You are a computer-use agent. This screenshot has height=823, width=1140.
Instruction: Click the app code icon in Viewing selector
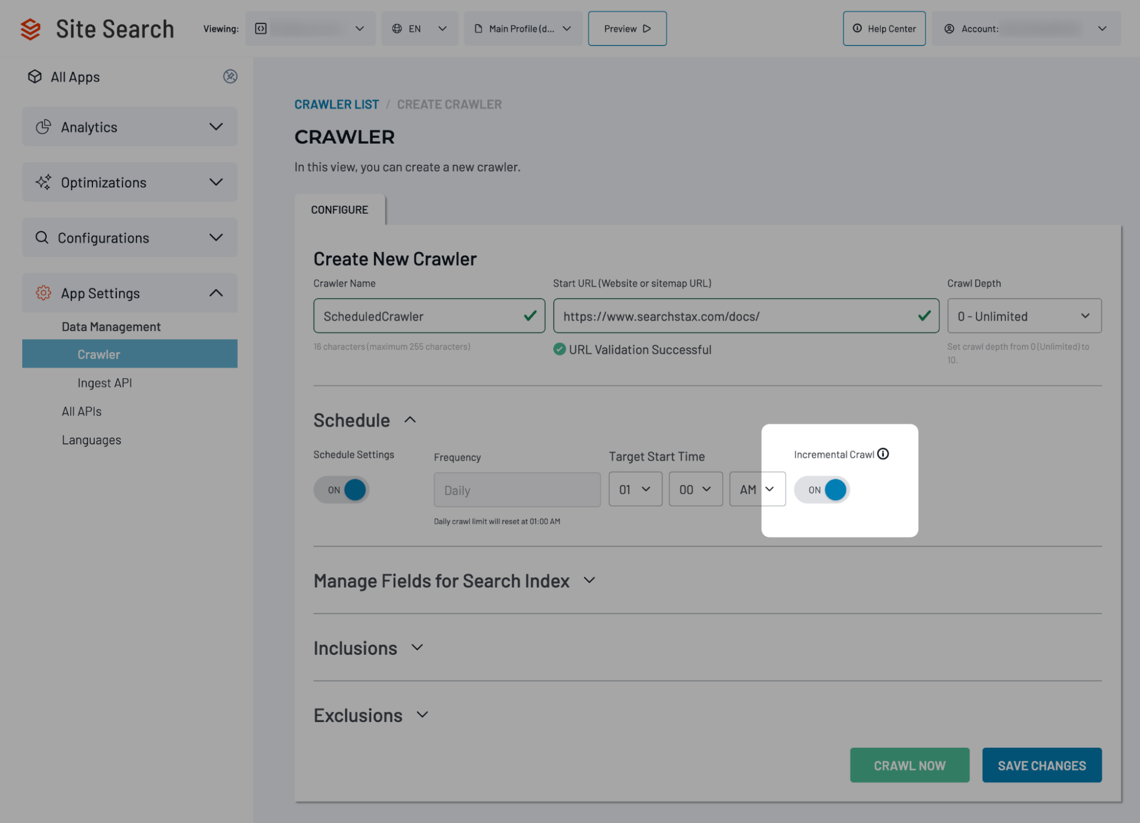pos(261,28)
